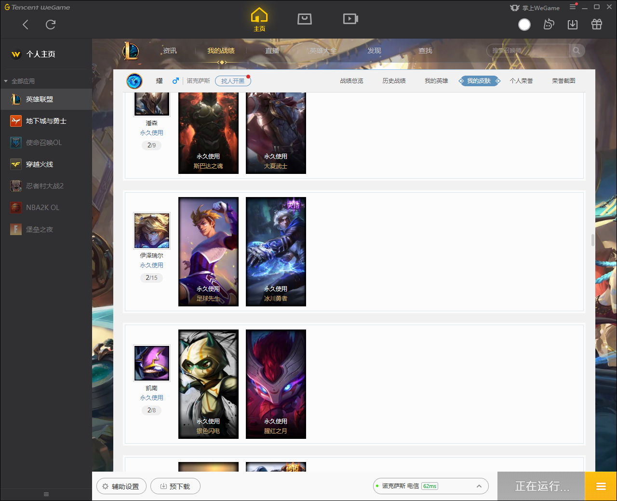Click the 2/15 skin count badge
The image size is (617, 501).
[x=151, y=278]
